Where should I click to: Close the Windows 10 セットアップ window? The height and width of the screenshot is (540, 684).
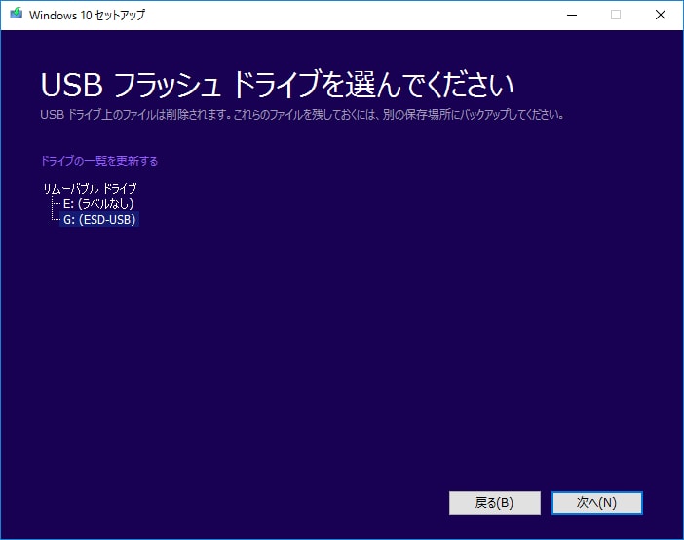tap(661, 15)
